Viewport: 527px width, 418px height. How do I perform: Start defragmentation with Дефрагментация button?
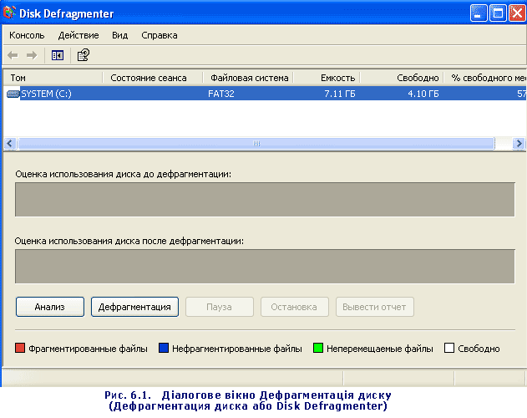[x=134, y=307]
